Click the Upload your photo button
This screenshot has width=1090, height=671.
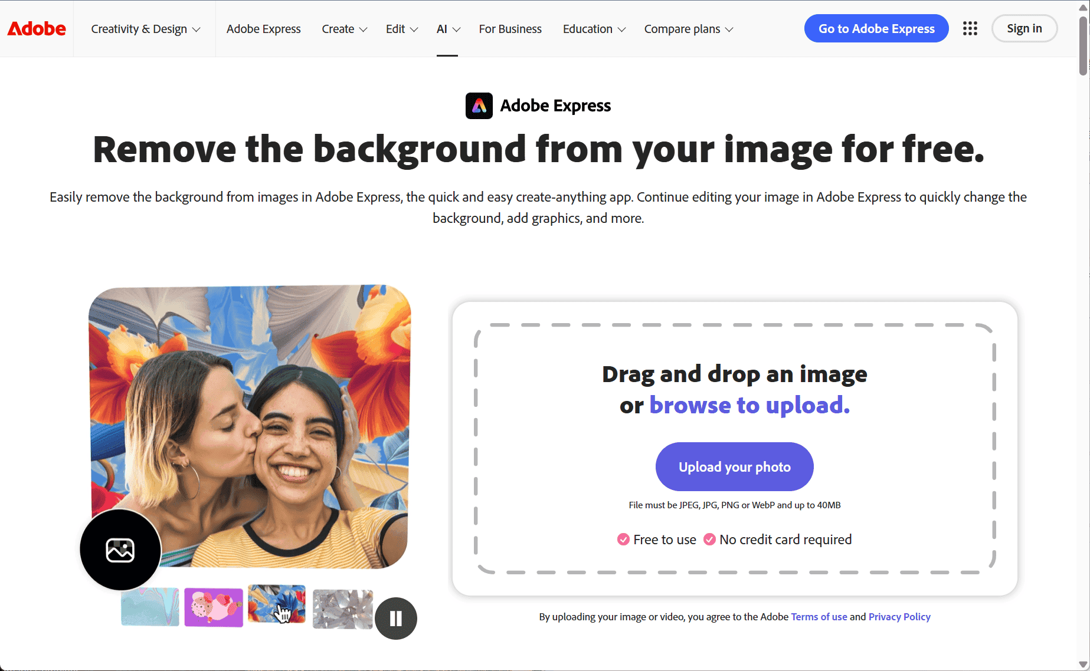[734, 466]
